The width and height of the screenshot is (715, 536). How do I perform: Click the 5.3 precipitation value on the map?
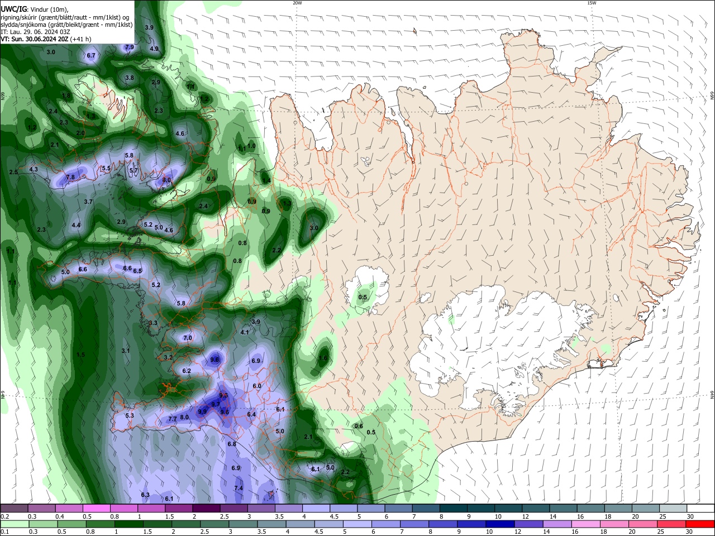130,415
